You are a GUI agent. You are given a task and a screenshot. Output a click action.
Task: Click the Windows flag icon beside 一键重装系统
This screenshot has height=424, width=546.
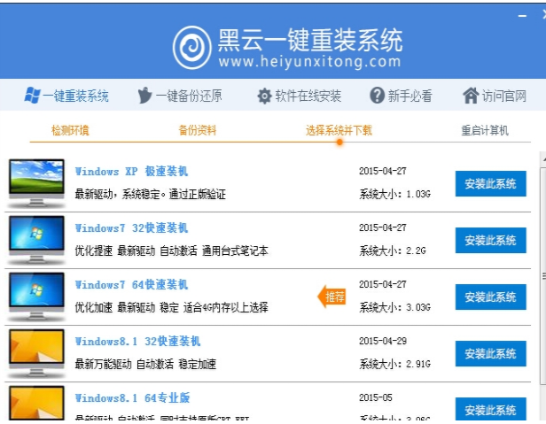(33, 95)
